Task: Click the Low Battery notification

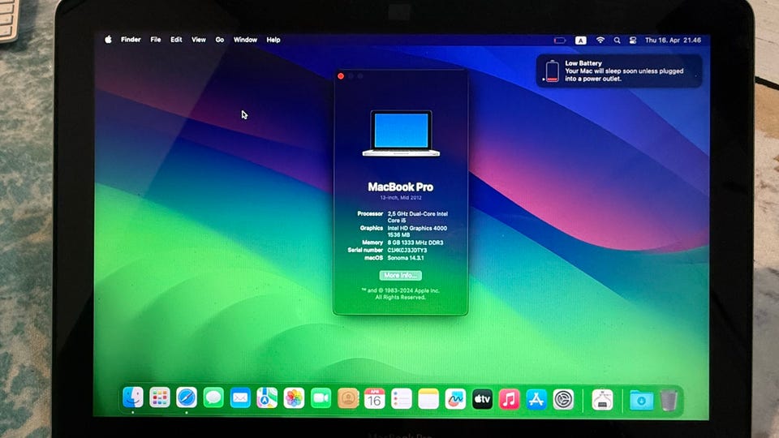Action: [x=619, y=71]
